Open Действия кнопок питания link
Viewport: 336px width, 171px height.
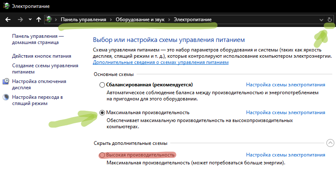42,56
